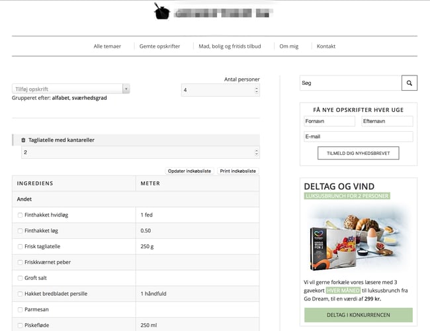Click the Tagliatelle quantity field showing 2
The width and height of the screenshot is (430, 331).
[x=140, y=152]
